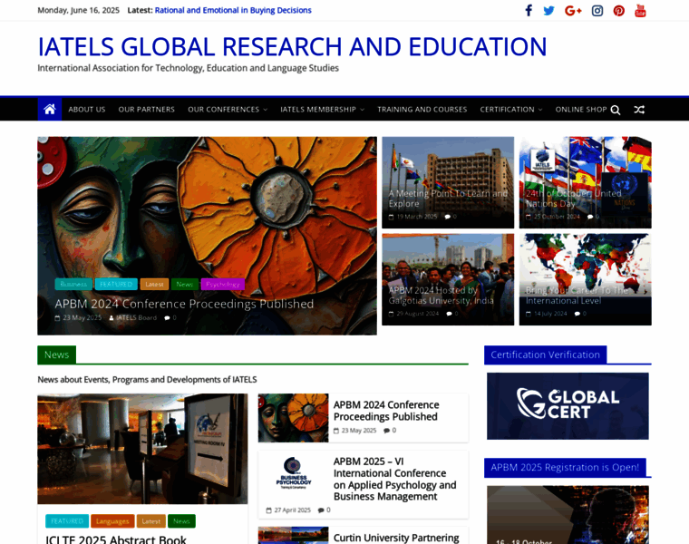689x544 pixels.
Task: Click the 19 March 2025 date
Action: [x=416, y=217]
